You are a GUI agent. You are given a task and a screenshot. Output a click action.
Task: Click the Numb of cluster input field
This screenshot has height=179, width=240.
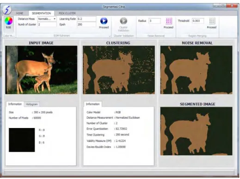(47, 25)
